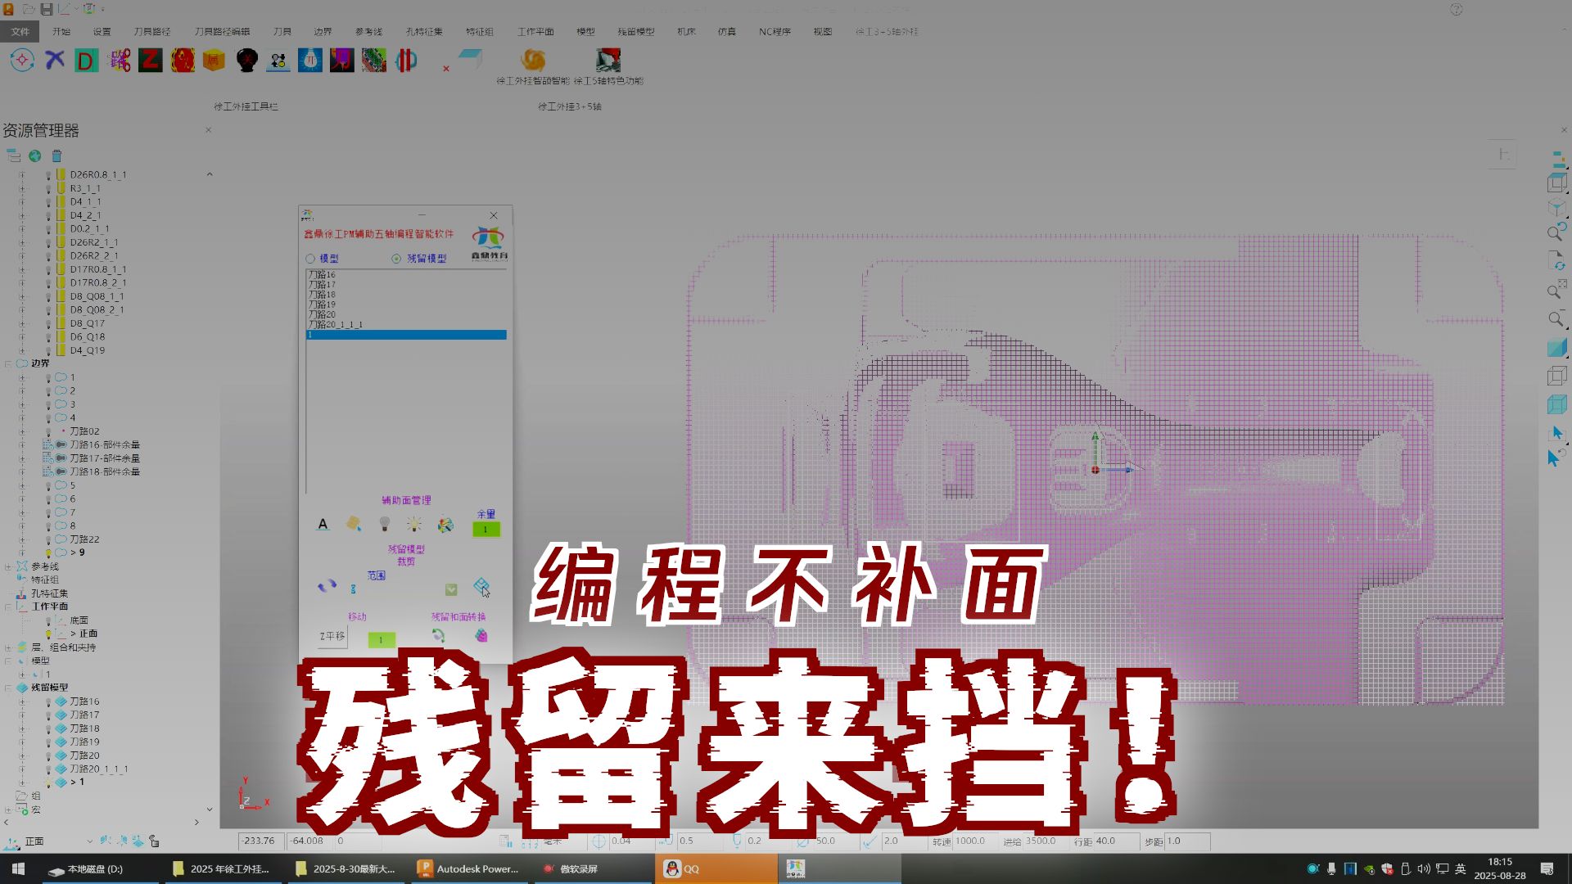Click the blue light bulb plugin icon
Screen dimensions: 1572x884
point(309,60)
